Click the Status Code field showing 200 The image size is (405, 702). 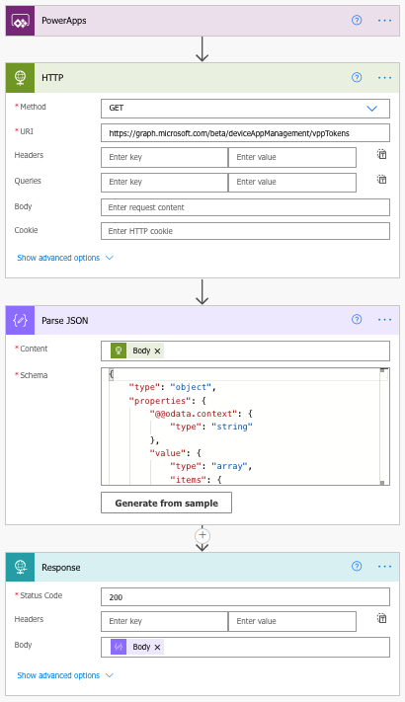click(x=245, y=596)
